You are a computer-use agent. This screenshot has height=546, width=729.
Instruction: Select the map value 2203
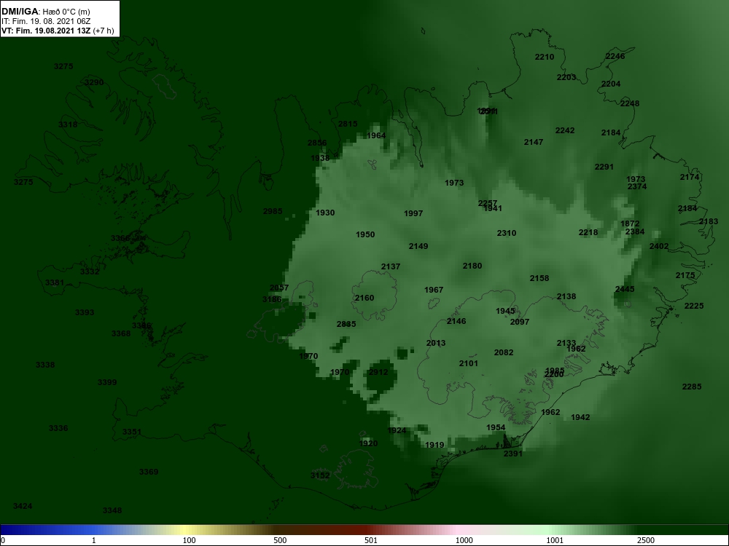pyautogui.click(x=566, y=78)
